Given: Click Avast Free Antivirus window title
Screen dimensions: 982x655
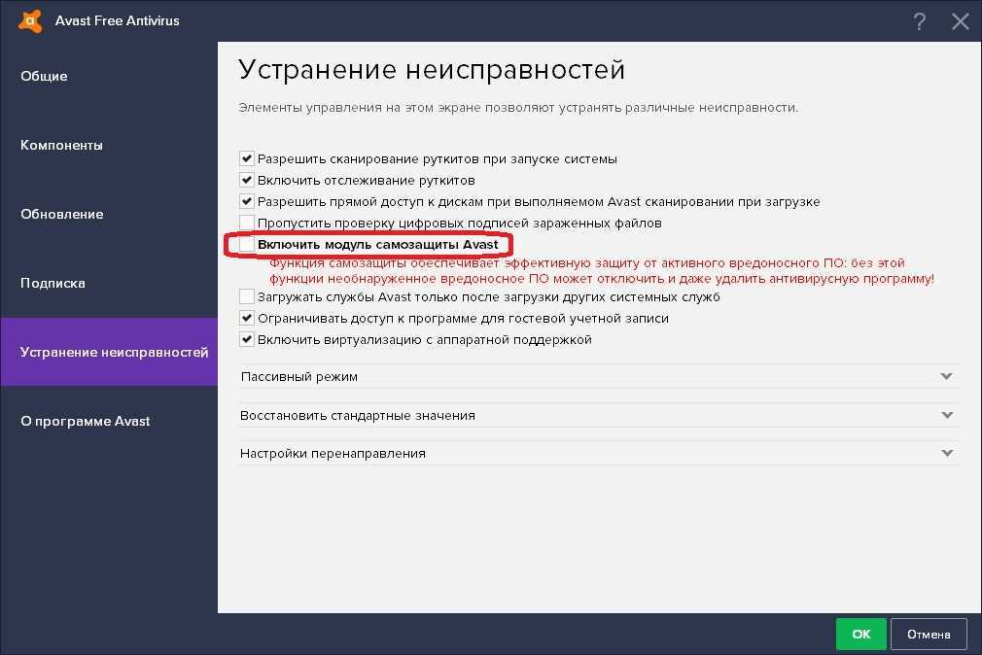Looking at the screenshot, I should pyautogui.click(x=117, y=20).
